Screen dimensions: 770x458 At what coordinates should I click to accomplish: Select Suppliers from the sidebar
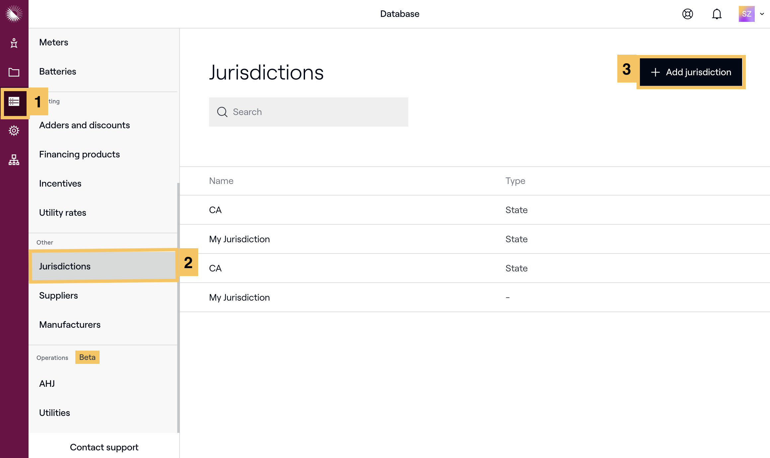[x=58, y=295]
